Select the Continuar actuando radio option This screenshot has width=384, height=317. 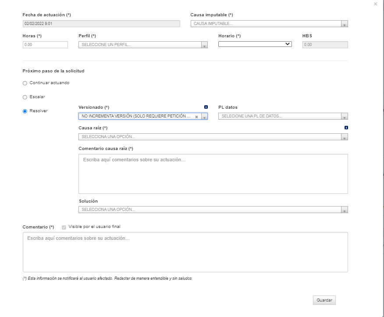(x=25, y=83)
